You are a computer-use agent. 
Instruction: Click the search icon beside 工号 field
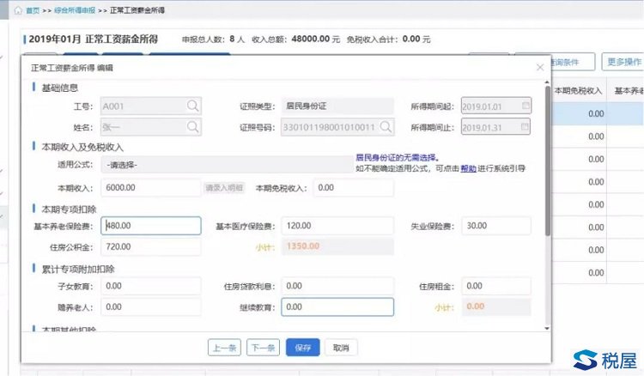click(192, 106)
